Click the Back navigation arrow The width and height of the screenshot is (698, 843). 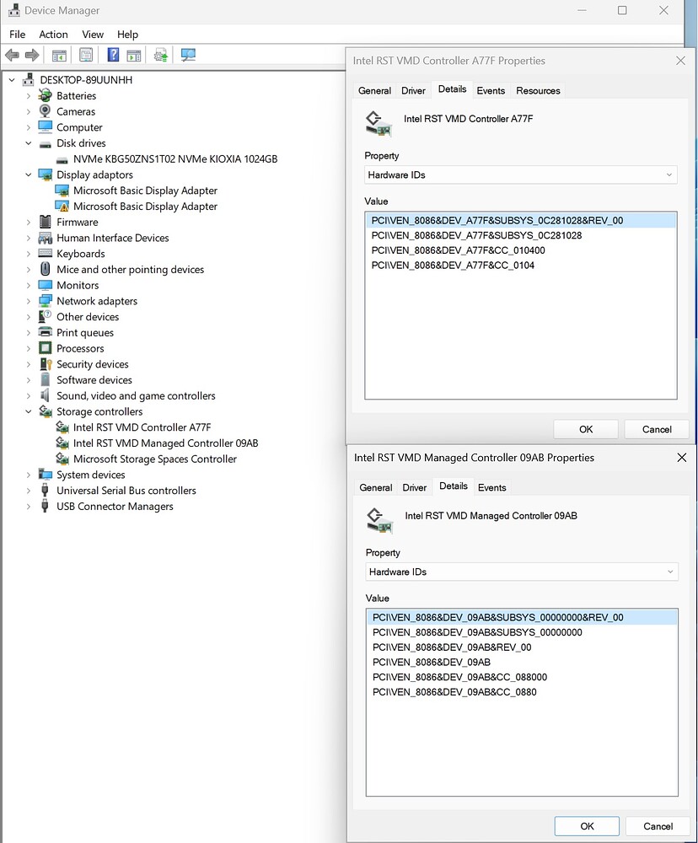point(11,56)
